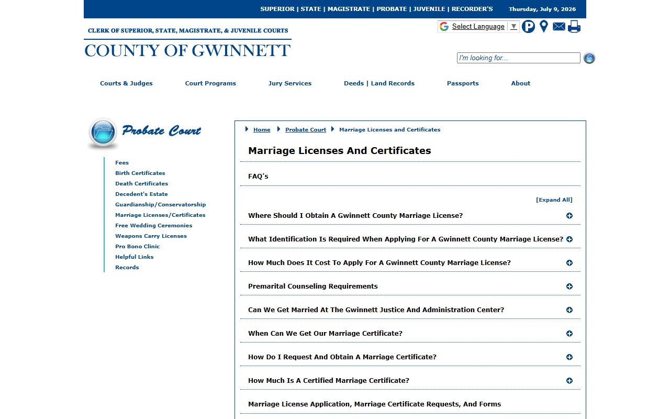Open Pro Bono Clinic sidebar link
This screenshot has height=419, width=670.
point(138,246)
